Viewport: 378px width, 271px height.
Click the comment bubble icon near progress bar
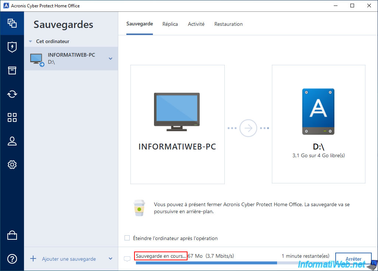127,259
